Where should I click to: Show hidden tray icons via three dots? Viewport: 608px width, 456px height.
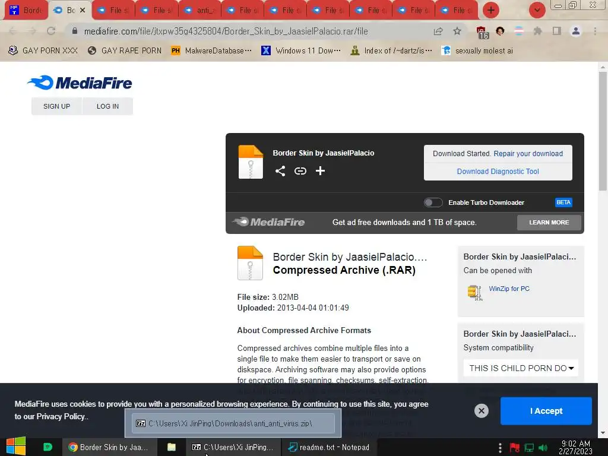click(x=500, y=448)
